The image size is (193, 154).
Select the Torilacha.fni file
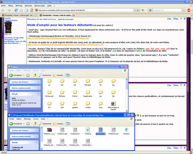click(75, 131)
